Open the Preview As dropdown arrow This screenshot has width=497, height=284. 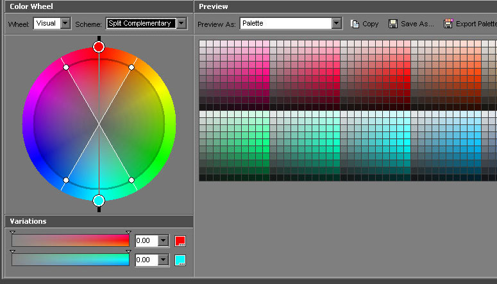(x=337, y=23)
